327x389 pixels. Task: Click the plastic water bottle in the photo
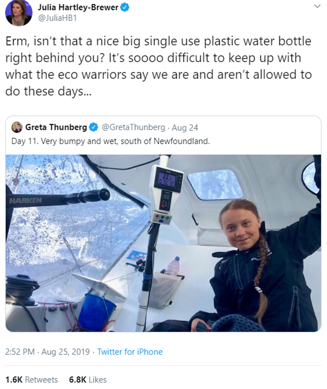click(173, 266)
